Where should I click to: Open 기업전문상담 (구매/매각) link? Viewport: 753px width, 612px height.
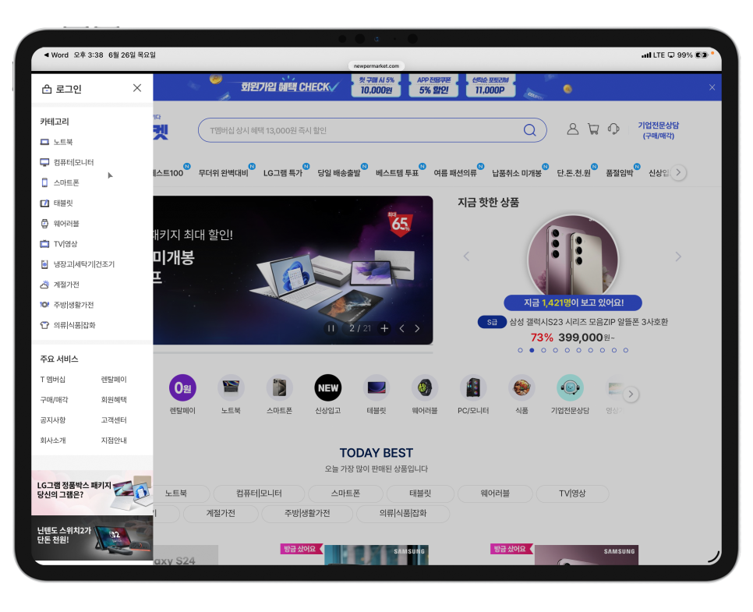click(x=659, y=130)
